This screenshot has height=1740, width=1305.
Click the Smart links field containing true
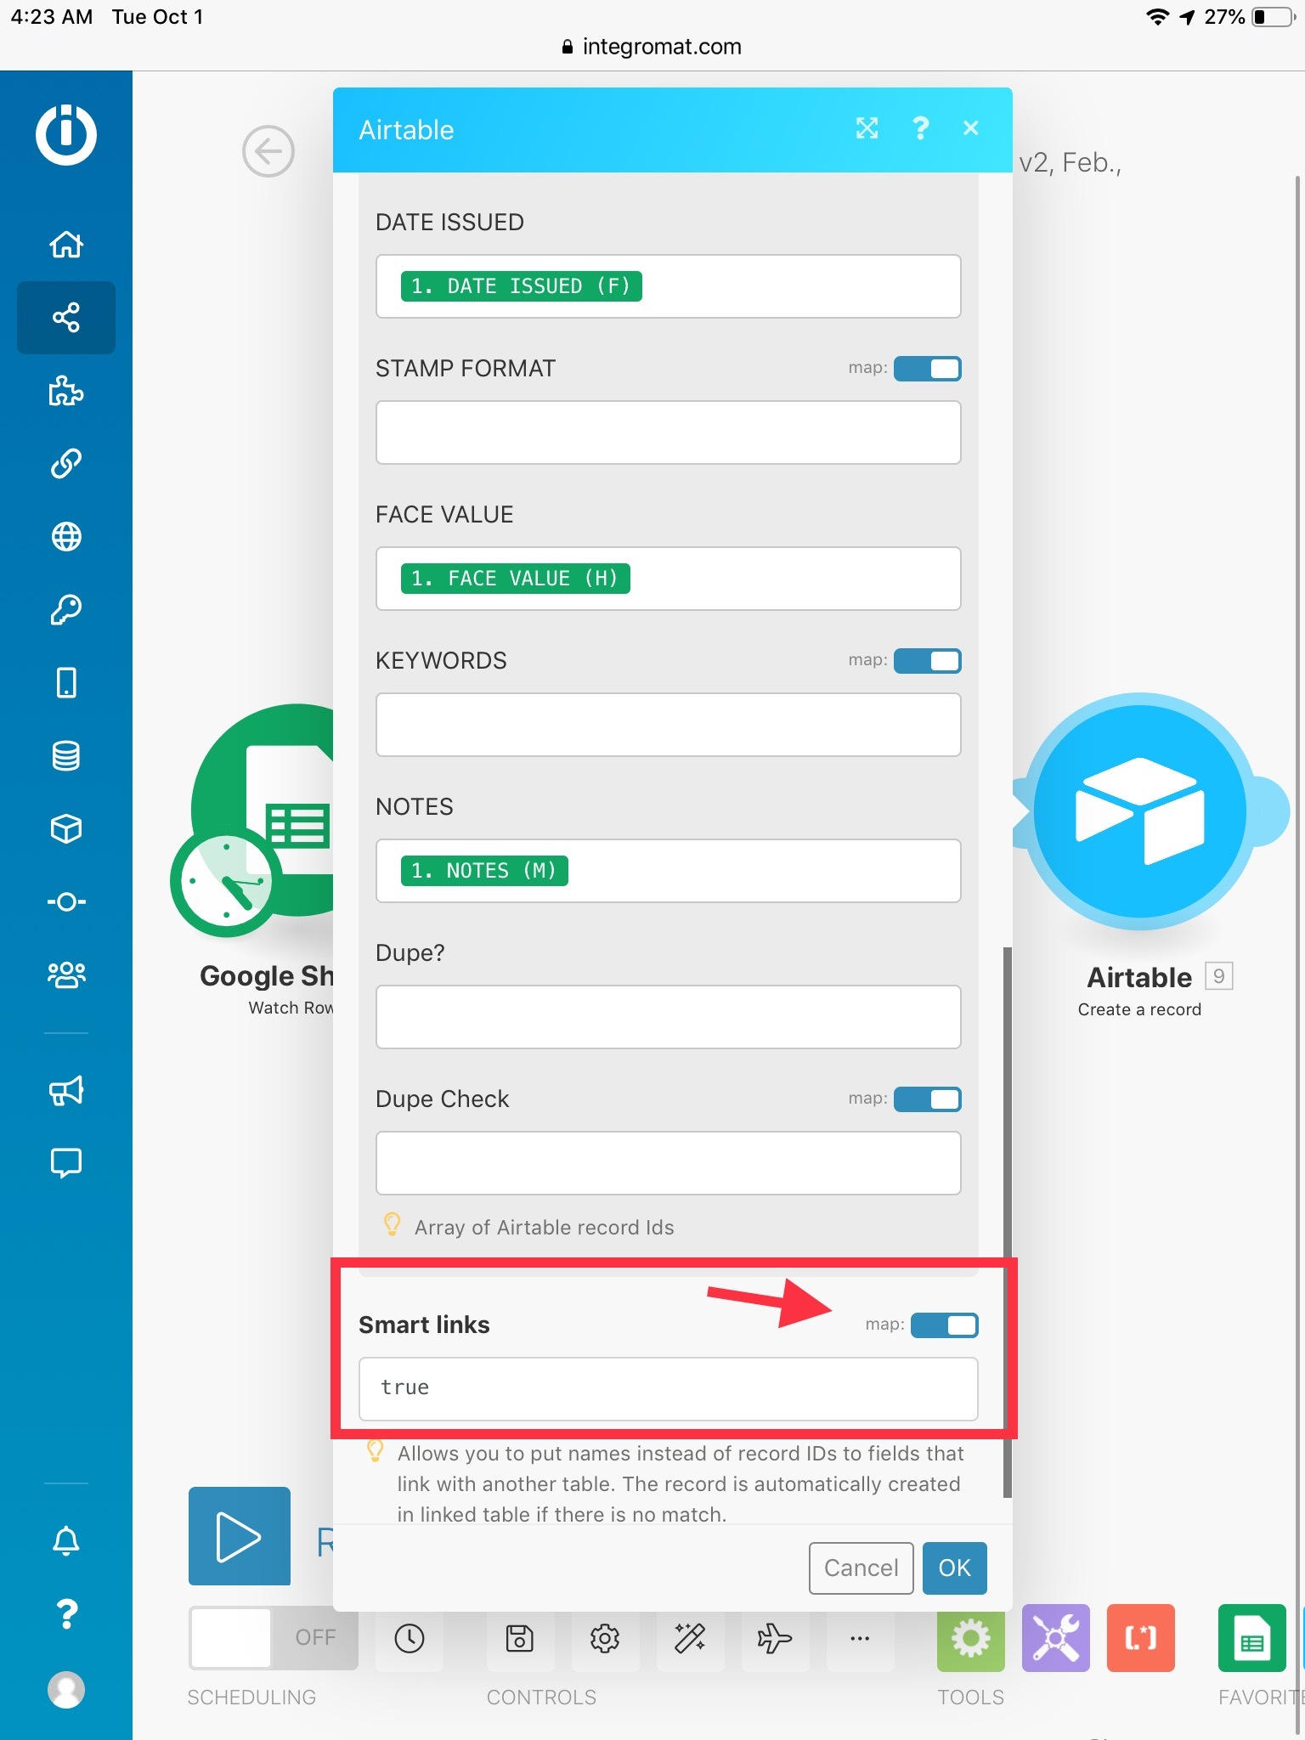pyautogui.click(x=669, y=1388)
